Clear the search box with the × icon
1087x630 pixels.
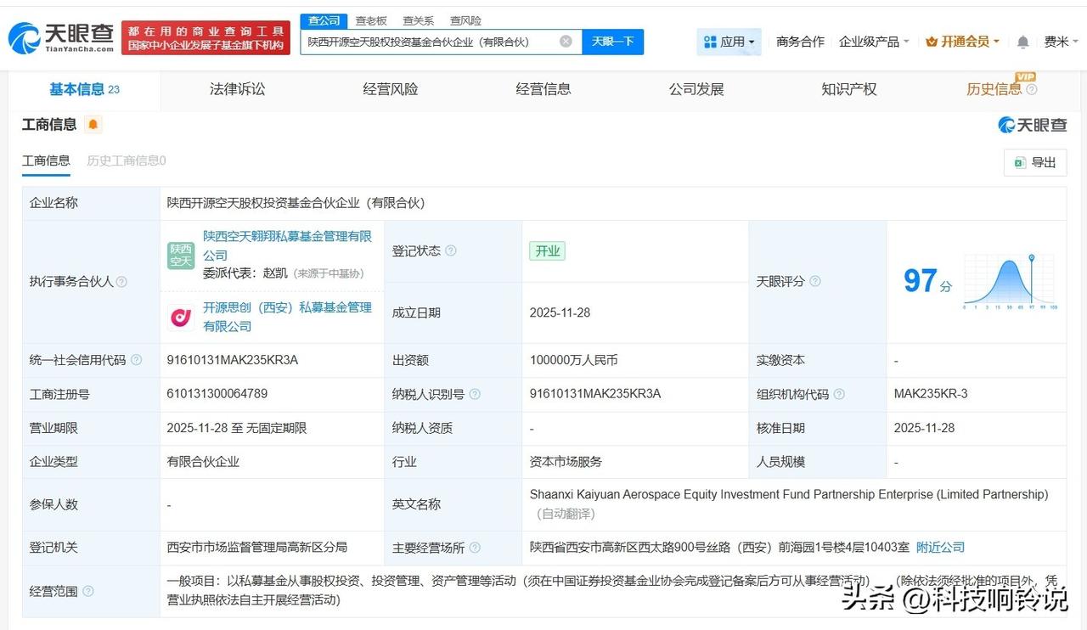coord(565,41)
